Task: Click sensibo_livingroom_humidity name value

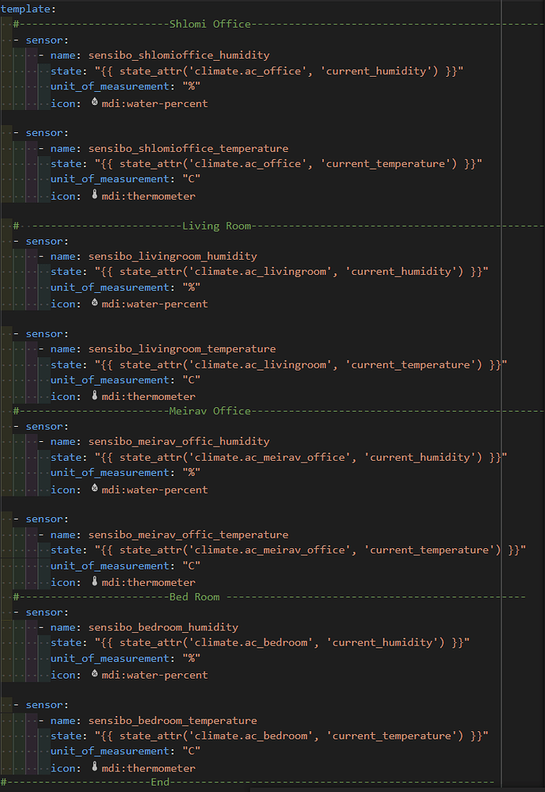Action: coord(173,257)
